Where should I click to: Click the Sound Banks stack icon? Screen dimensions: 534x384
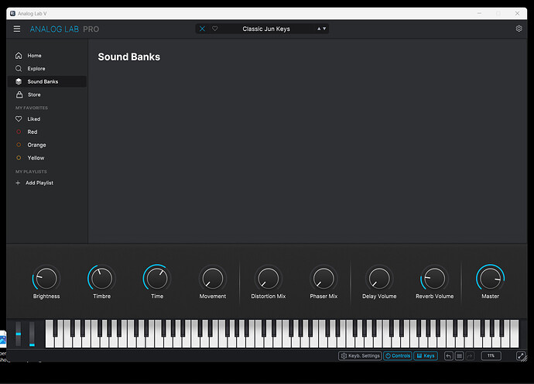coord(19,81)
